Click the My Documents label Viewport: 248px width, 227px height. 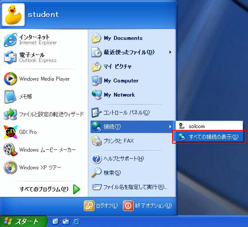tap(123, 38)
